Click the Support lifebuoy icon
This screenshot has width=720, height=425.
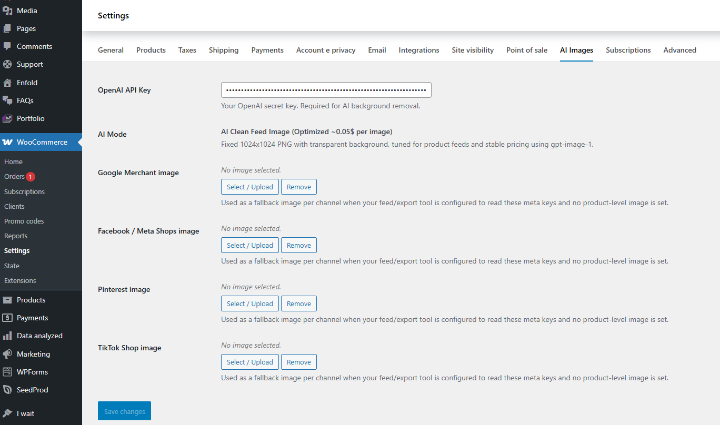pos(7,64)
